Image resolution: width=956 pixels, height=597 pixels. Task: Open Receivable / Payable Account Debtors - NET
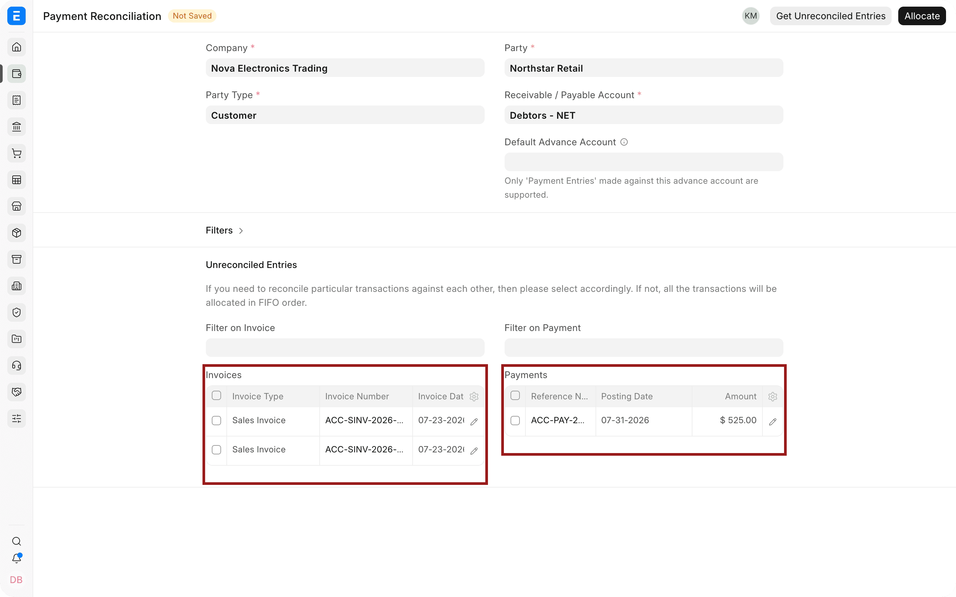pyautogui.click(x=644, y=115)
